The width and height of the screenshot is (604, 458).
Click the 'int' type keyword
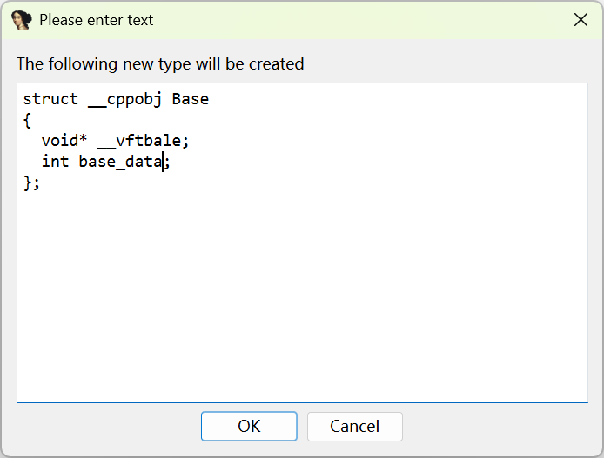click(56, 162)
